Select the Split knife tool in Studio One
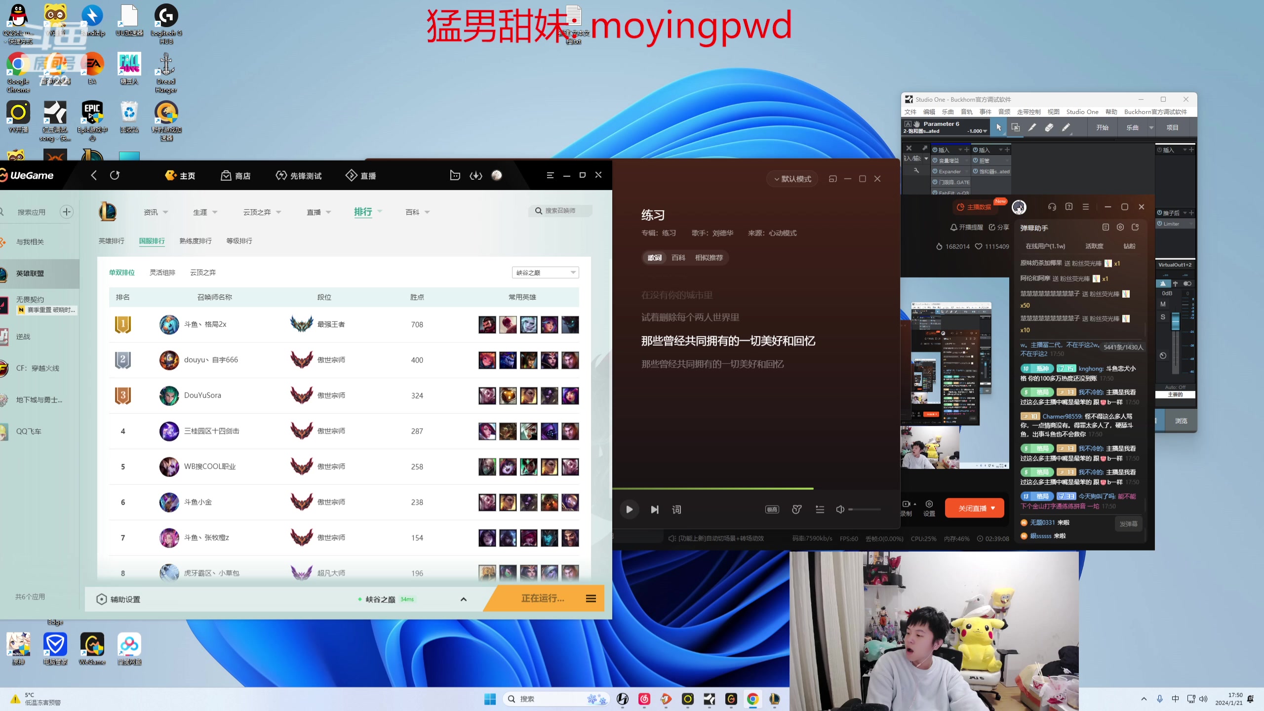 point(1032,127)
